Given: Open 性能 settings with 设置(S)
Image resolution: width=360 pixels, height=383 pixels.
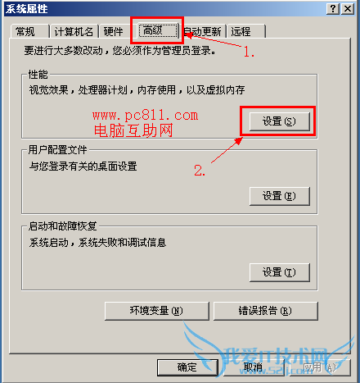Looking at the screenshot, I should tap(280, 121).
